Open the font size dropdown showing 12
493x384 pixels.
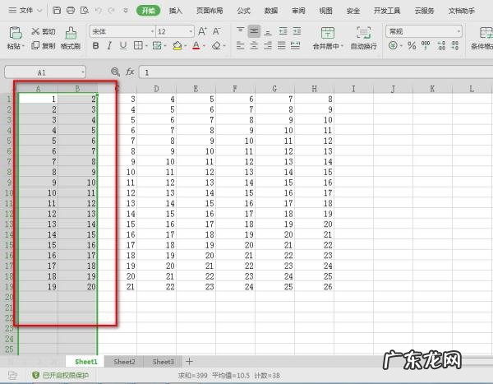tap(191, 31)
